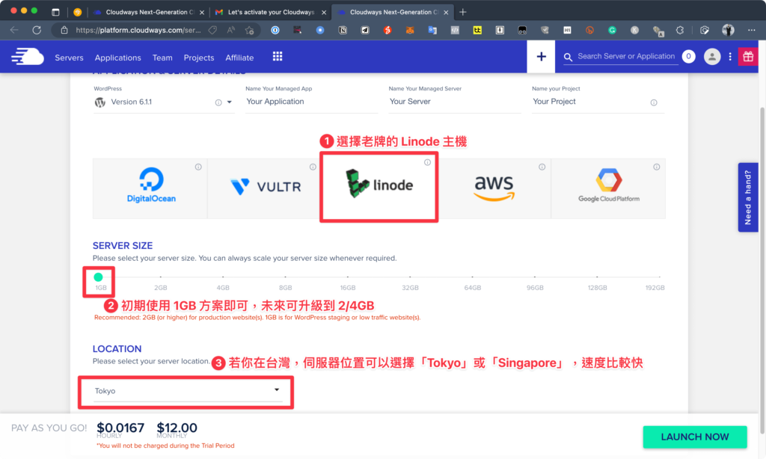Open the Tokyo location dropdown
Image resolution: width=766 pixels, height=459 pixels.
187,391
